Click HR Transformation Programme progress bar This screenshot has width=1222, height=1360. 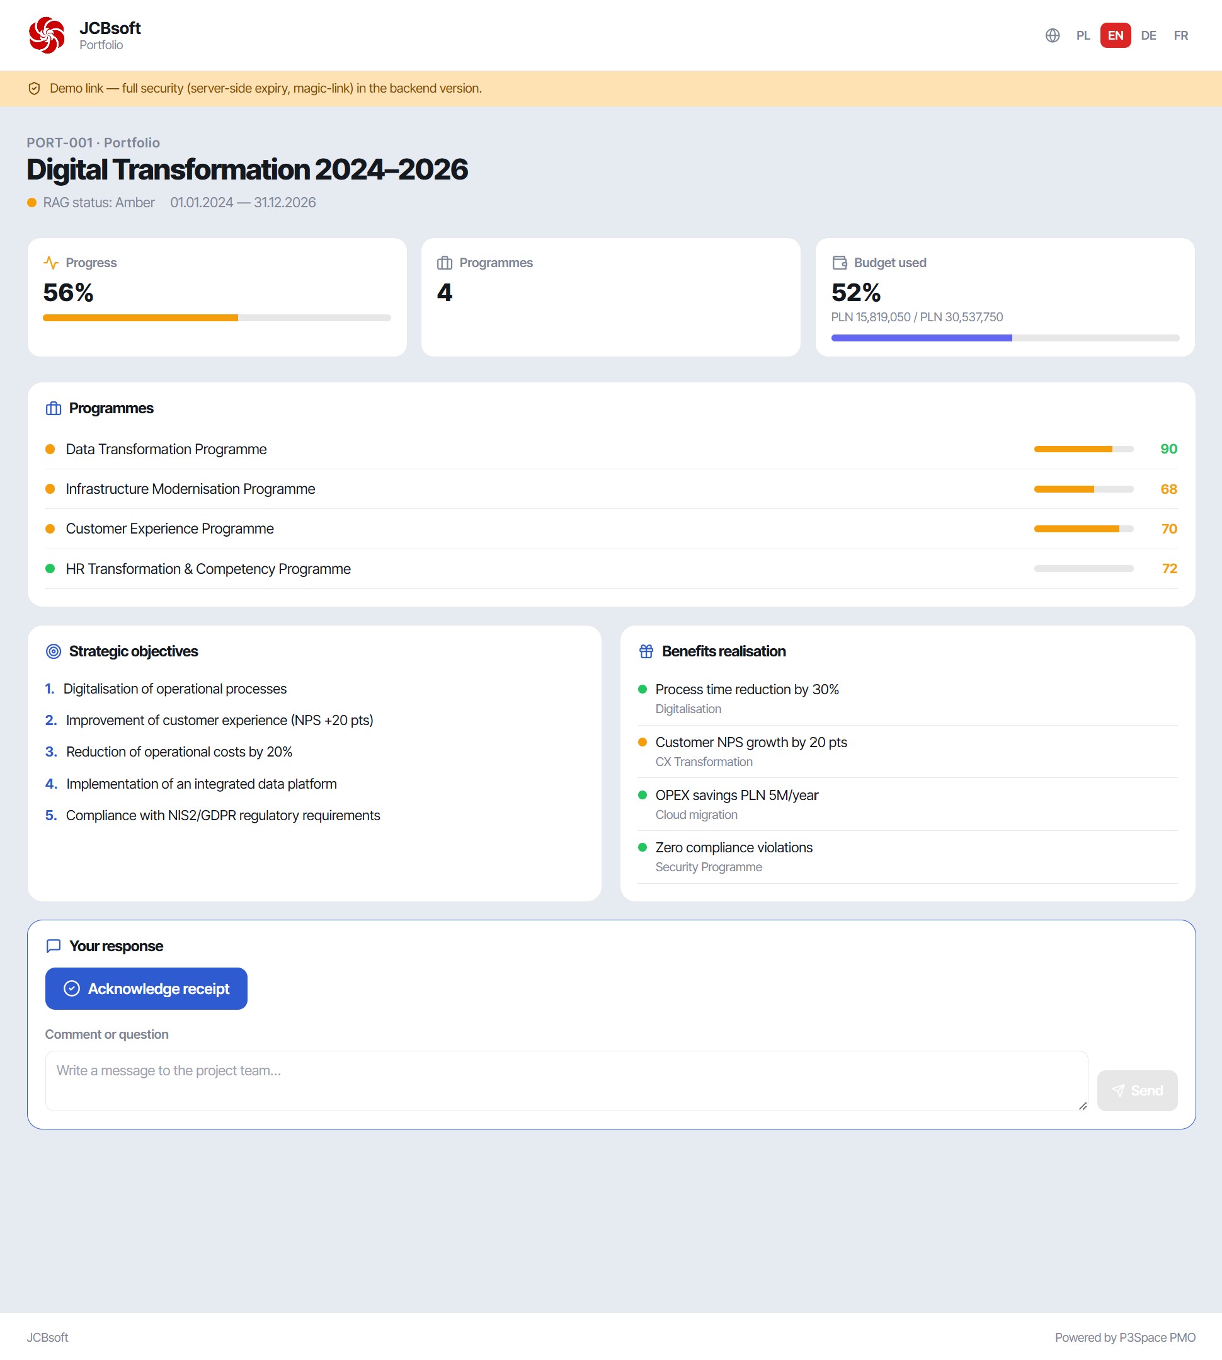(1083, 569)
